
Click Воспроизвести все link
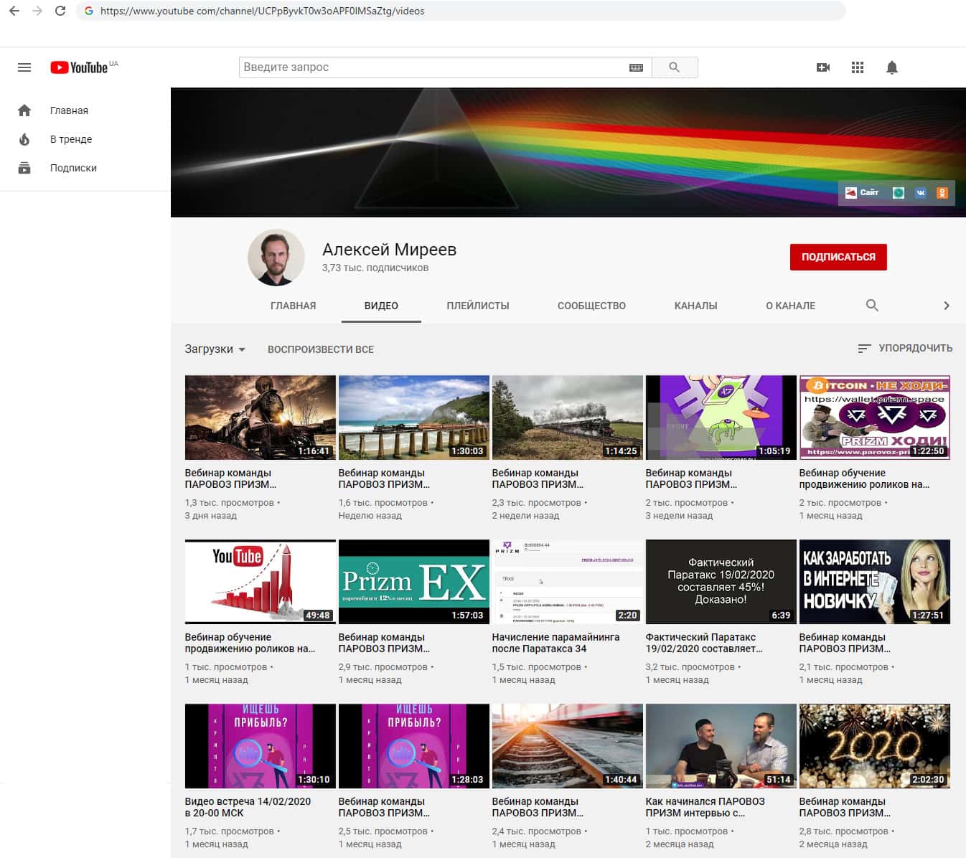[320, 349]
